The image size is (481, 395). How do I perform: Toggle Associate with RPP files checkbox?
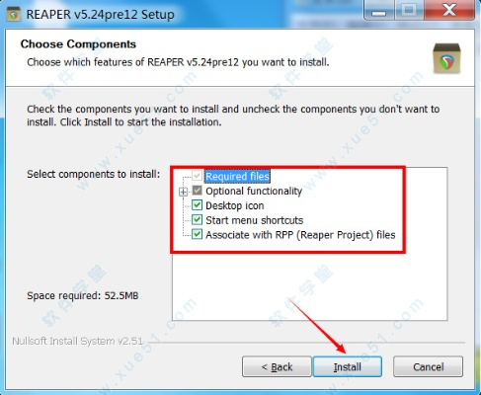pos(197,234)
